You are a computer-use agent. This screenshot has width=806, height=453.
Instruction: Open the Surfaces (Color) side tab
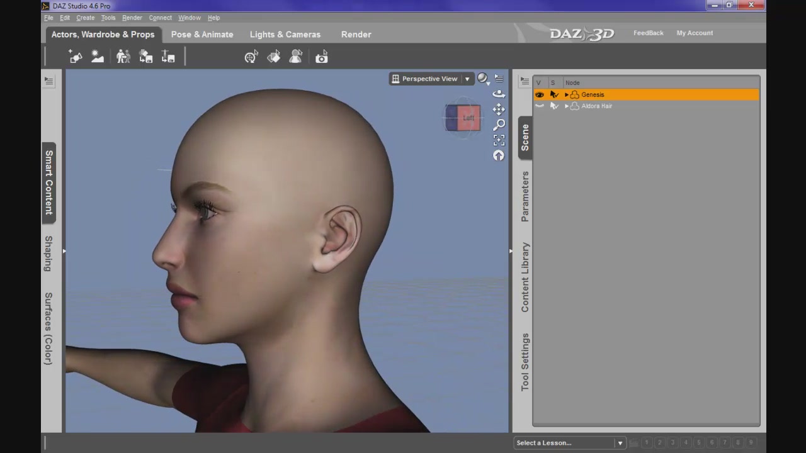click(x=48, y=328)
